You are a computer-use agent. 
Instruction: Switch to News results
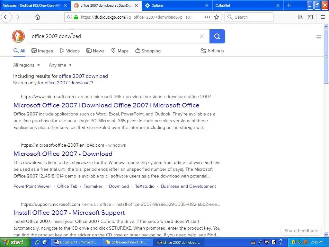pos(95,51)
